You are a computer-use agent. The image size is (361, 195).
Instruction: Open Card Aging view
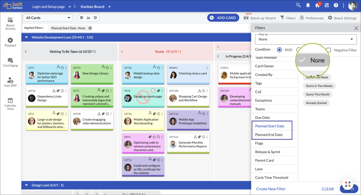point(10,62)
